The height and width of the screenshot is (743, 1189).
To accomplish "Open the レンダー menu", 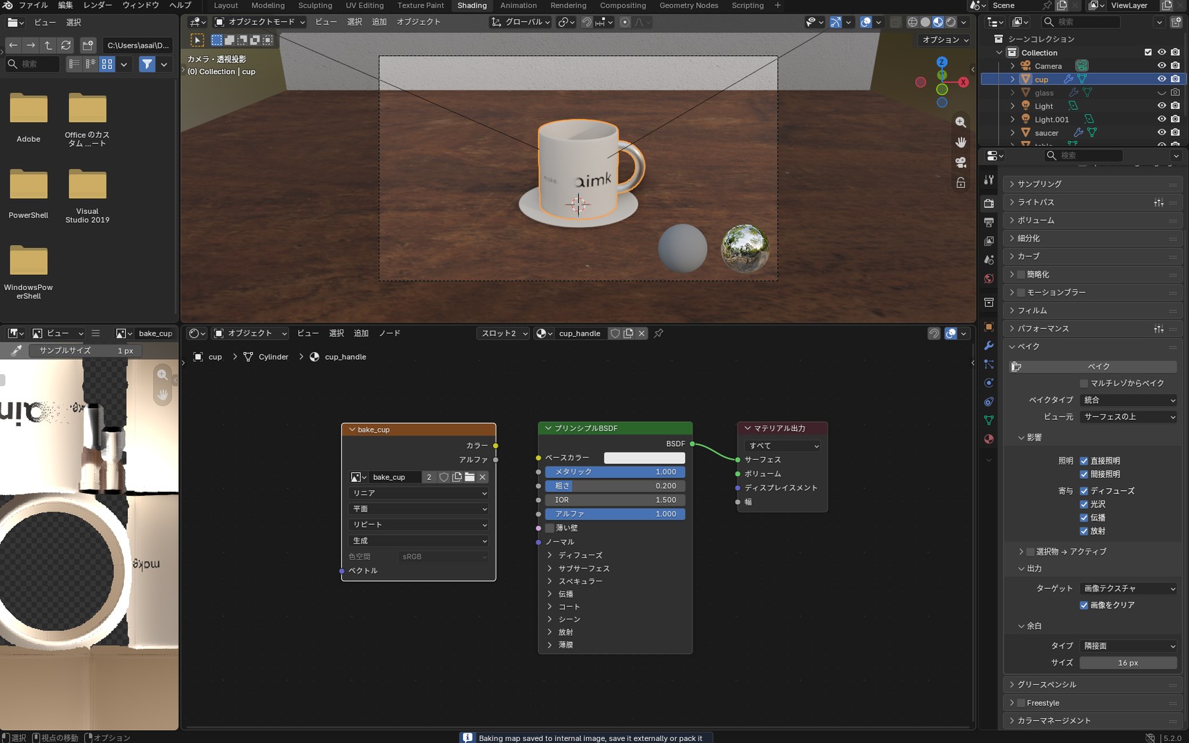I will 97,6.
